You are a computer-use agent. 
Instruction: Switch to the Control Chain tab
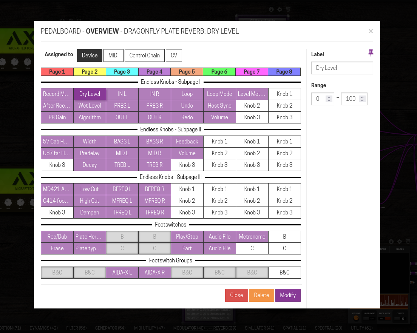(x=145, y=55)
